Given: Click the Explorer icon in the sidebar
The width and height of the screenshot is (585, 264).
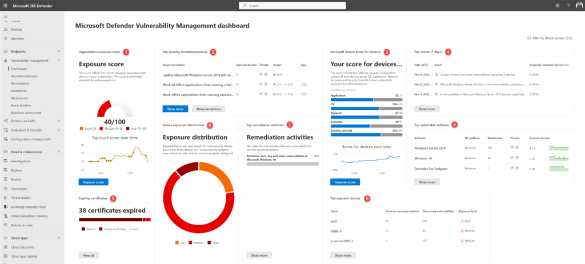Looking at the screenshot, I should click(x=6, y=170).
